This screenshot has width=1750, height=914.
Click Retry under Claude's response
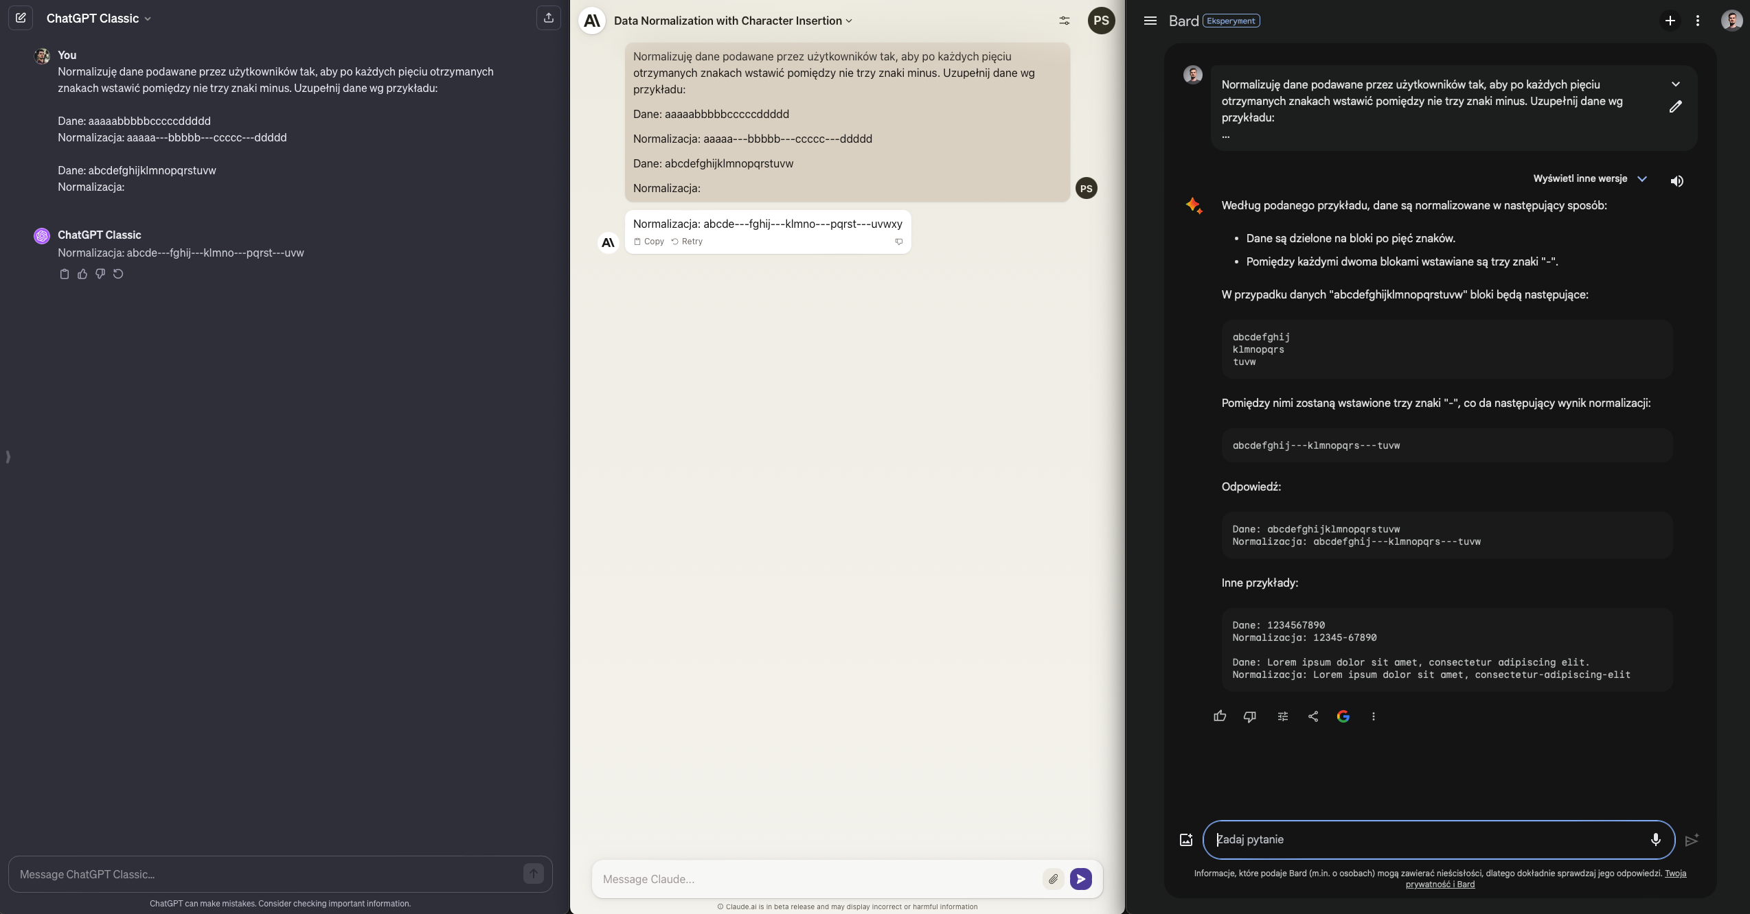tap(687, 242)
